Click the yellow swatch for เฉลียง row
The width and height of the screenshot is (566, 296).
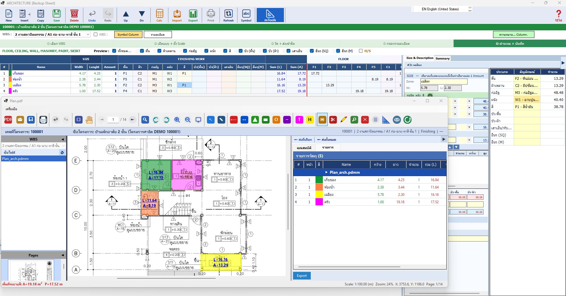tap(319, 194)
